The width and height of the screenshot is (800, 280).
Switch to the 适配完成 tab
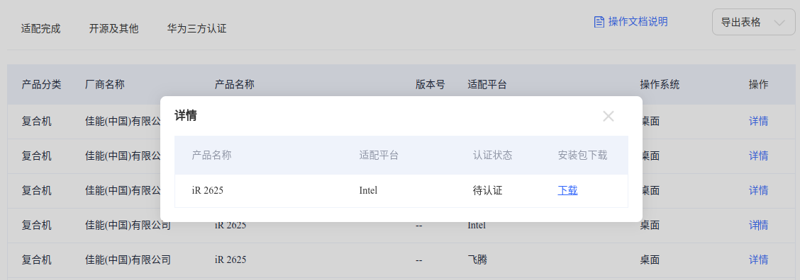pos(41,28)
